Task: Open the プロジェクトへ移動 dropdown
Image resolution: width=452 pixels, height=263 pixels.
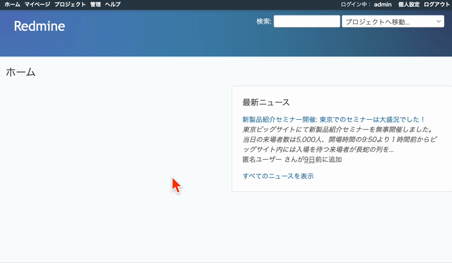Action: click(x=388, y=21)
